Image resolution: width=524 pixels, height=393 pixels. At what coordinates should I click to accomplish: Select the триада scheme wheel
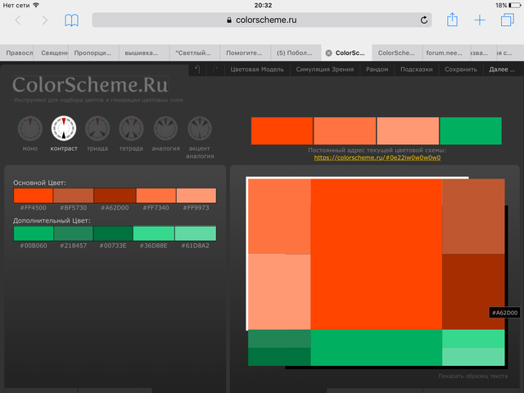tap(97, 129)
